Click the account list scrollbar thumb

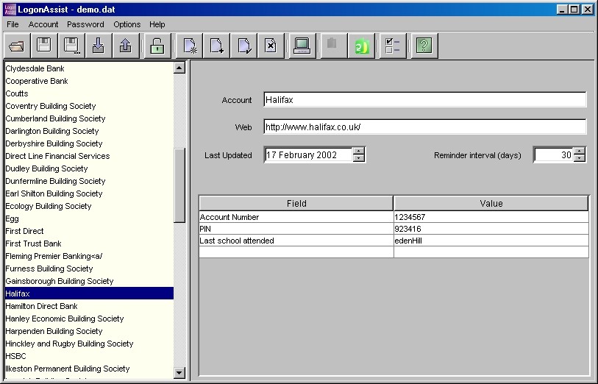179,185
